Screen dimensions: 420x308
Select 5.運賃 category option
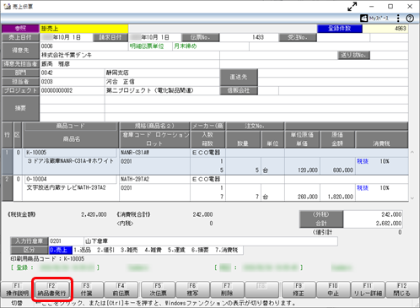pos(176,250)
